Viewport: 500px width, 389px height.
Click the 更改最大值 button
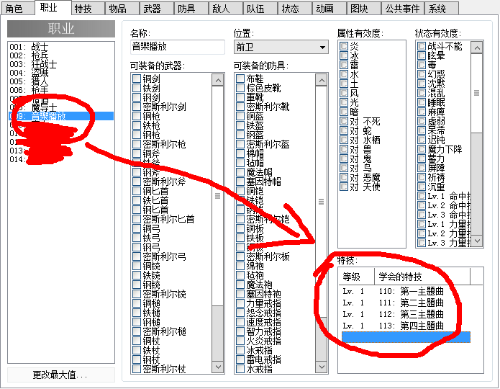[61, 375]
